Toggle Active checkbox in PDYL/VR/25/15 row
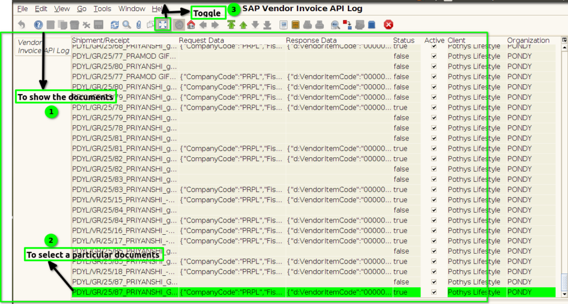Image resolution: width=568 pixels, height=304 pixels. [x=434, y=200]
